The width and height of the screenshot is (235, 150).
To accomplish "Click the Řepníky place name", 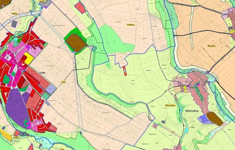I will point(213,46).
